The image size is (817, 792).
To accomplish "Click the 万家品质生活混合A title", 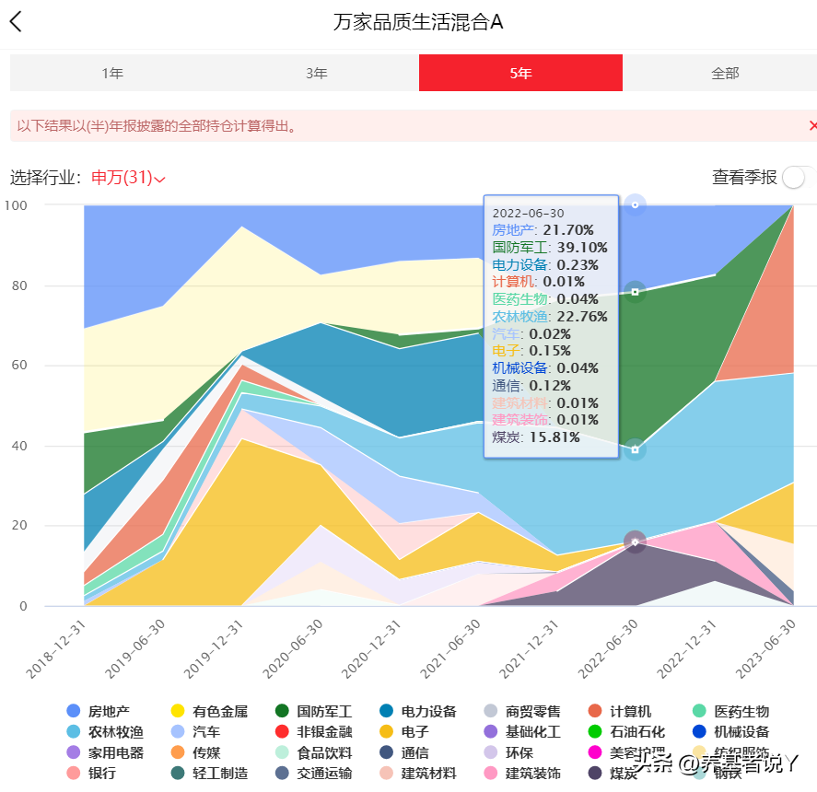I will (x=418, y=22).
